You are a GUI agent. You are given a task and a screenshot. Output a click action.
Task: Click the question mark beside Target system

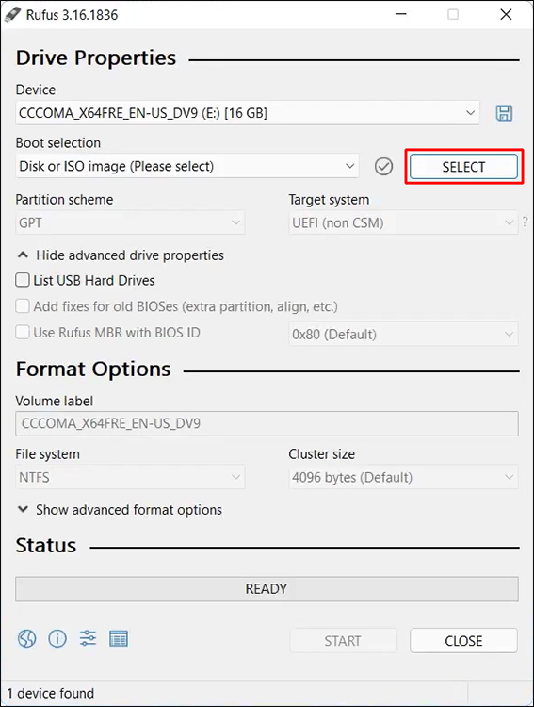pyautogui.click(x=525, y=222)
